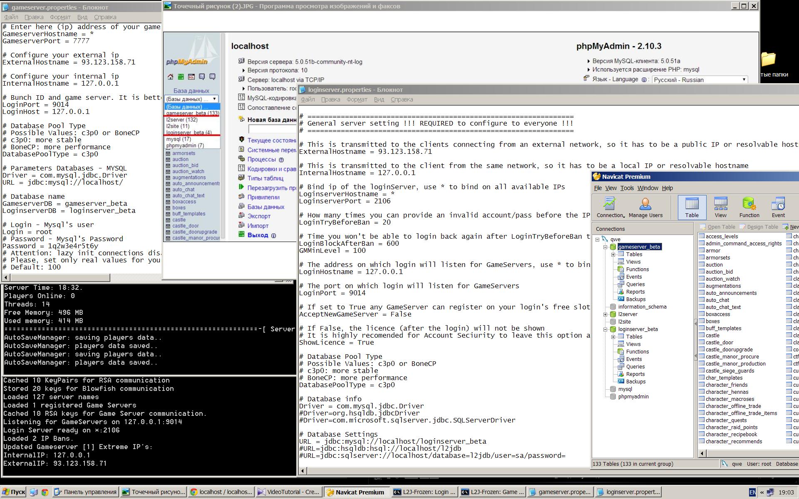Open Русский - Russian language dropdown
The image size is (799, 499).
click(700, 79)
